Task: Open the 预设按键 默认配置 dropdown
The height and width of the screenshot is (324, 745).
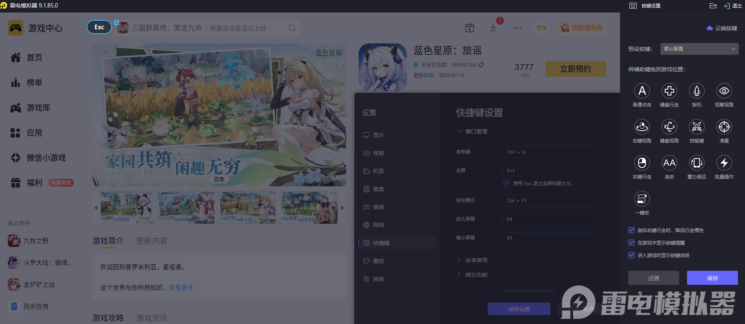Action: pyautogui.click(x=699, y=49)
